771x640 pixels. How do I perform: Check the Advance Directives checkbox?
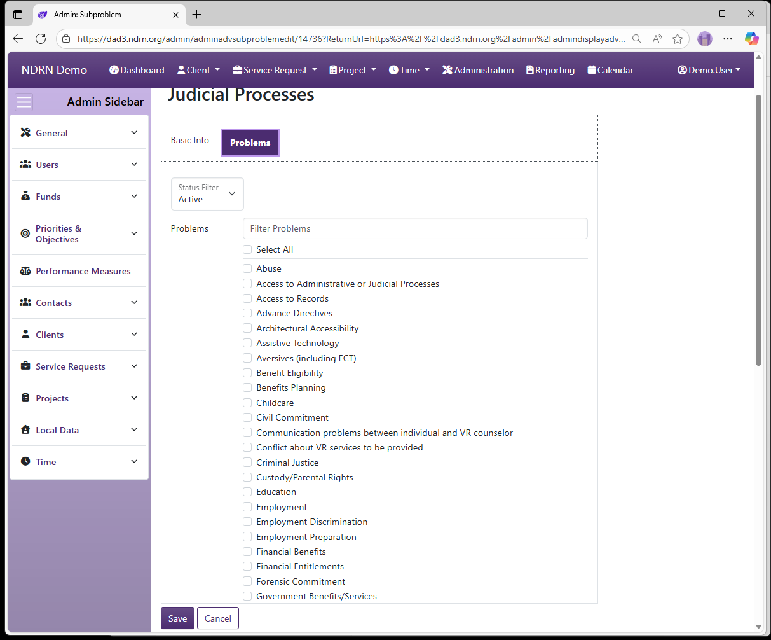[x=247, y=313]
